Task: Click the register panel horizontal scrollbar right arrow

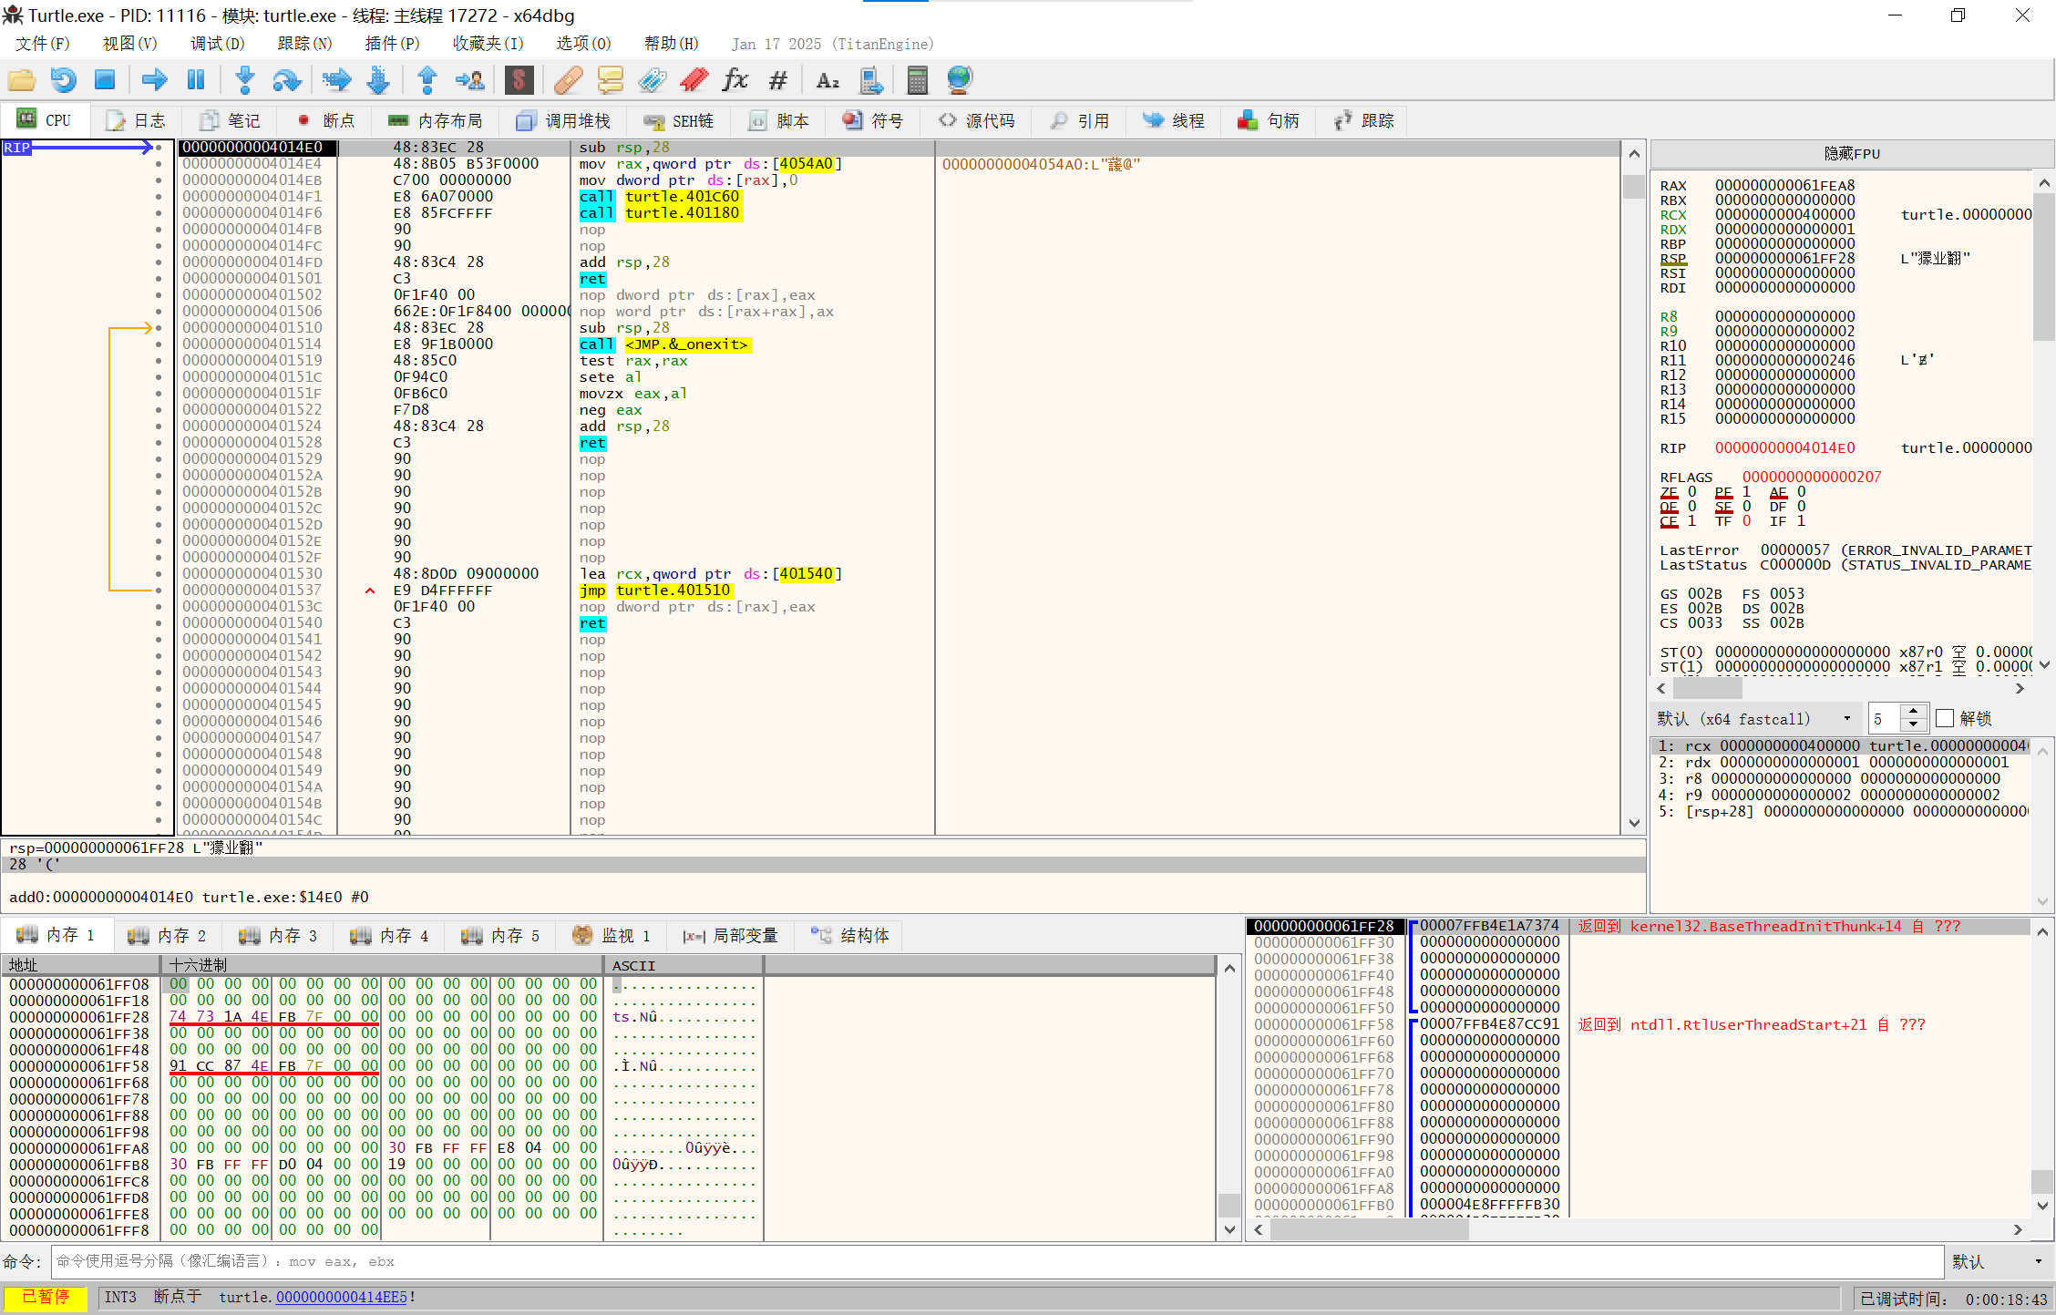Action: pyautogui.click(x=2020, y=688)
